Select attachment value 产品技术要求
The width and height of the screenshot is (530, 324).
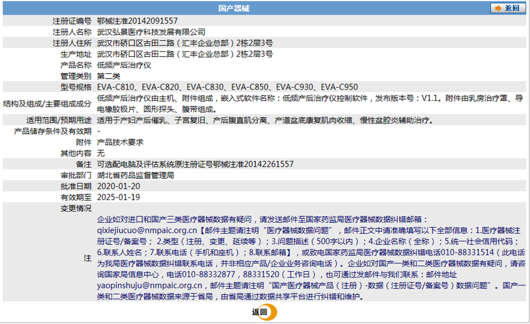tap(120, 142)
